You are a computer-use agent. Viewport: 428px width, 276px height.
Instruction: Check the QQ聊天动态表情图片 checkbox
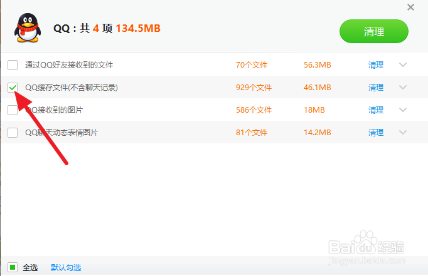[13, 133]
